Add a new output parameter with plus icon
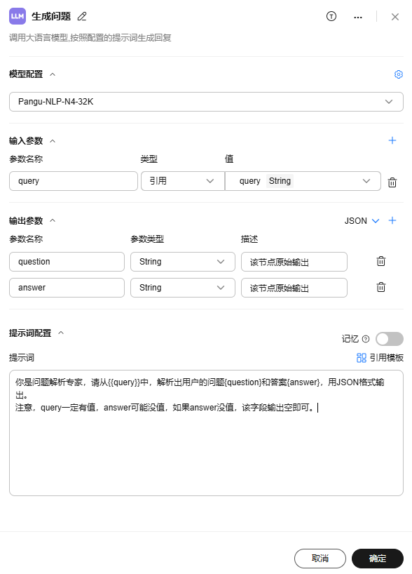Image resolution: width=412 pixels, height=574 pixels. [x=392, y=220]
